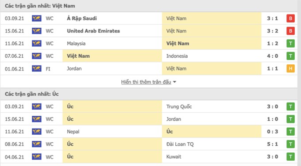The height and width of the screenshot is (166, 301).
Task: Click the 4 : 0 score of Việt Nam vs Indonesia
Action: (272, 56)
